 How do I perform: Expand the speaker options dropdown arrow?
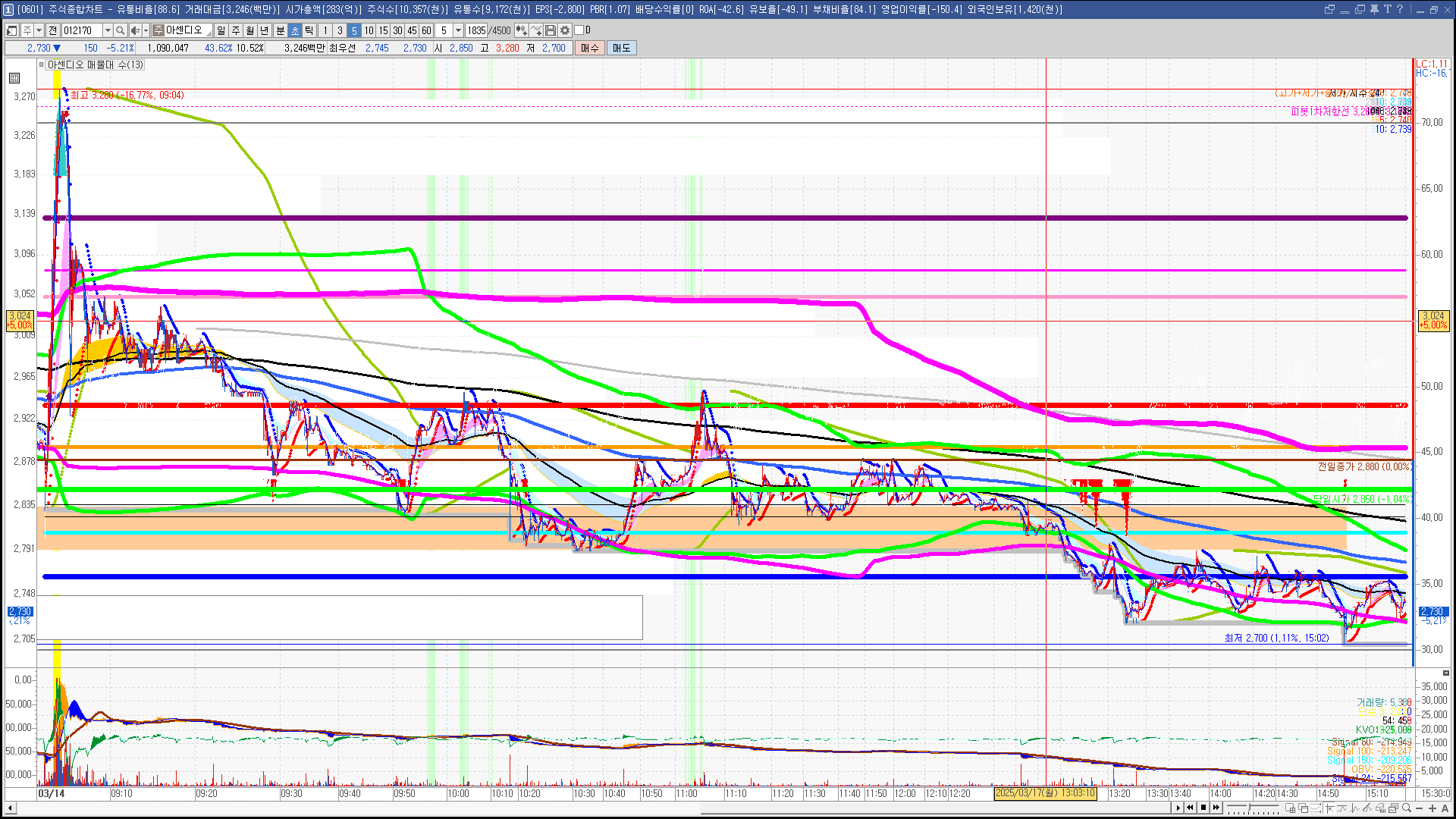click(146, 30)
